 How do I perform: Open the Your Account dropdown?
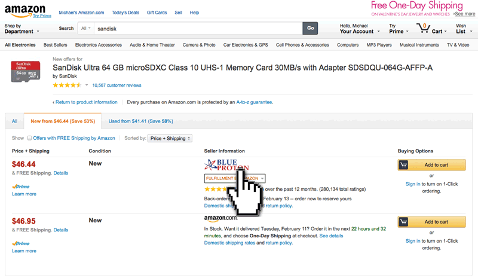pyautogui.click(x=357, y=29)
